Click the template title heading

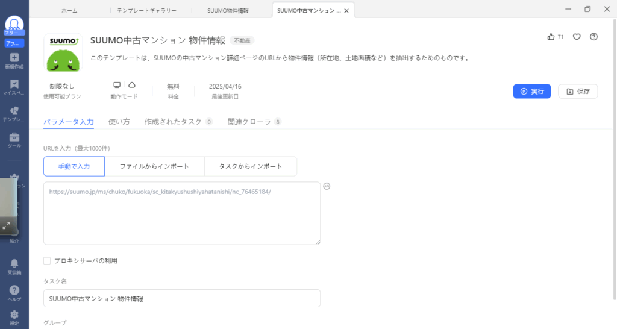tap(158, 40)
